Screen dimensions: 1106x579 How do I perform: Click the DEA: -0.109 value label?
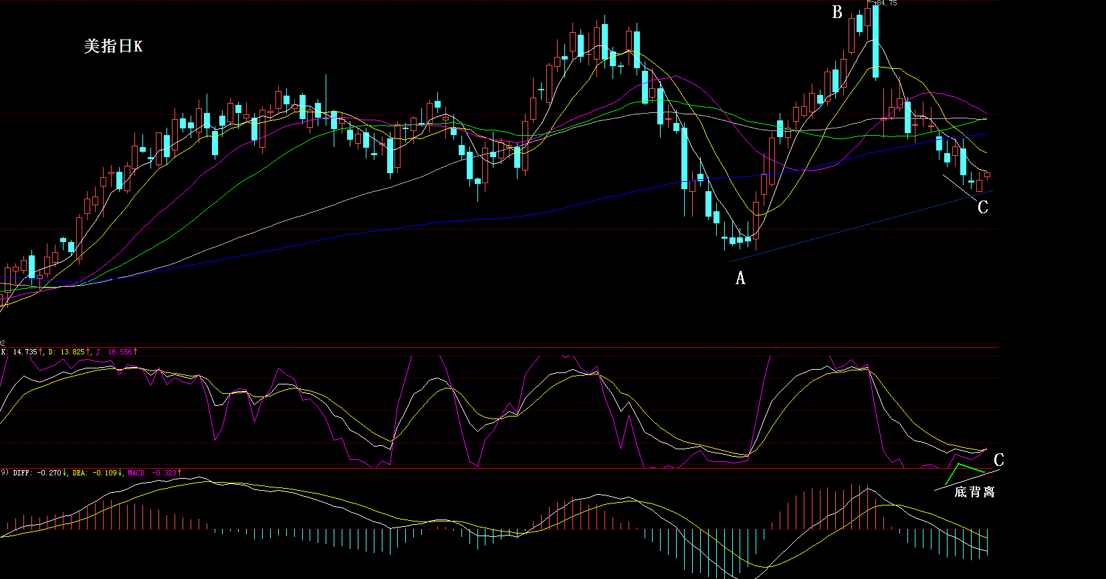pyautogui.click(x=94, y=473)
